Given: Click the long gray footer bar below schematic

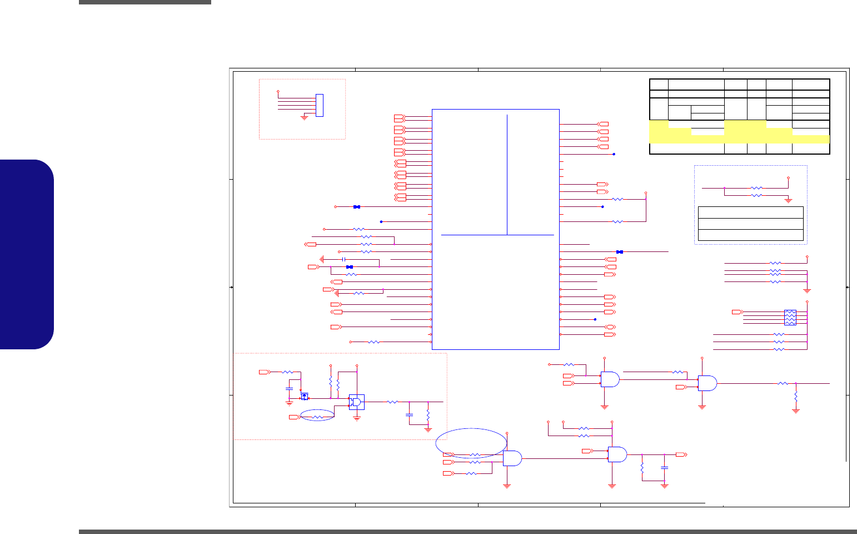Looking at the screenshot, I should pyautogui.click(x=468, y=532).
